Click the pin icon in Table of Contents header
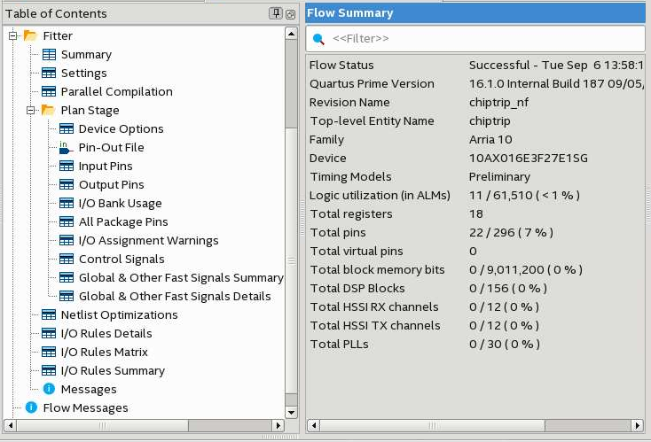 coord(276,13)
